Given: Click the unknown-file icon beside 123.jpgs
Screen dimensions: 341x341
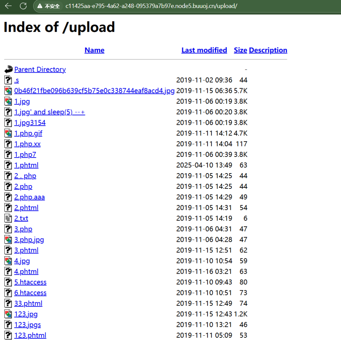Looking at the screenshot, I should tap(8, 325).
